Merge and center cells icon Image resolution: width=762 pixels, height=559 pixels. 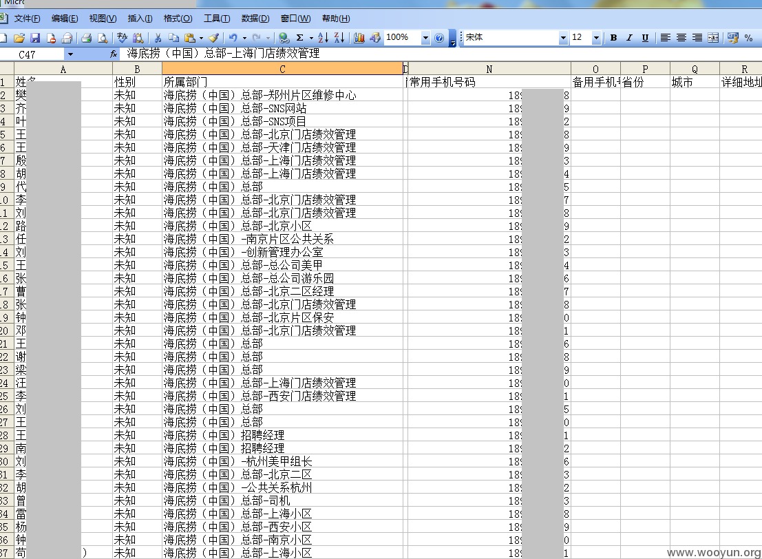(x=713, y=37)
